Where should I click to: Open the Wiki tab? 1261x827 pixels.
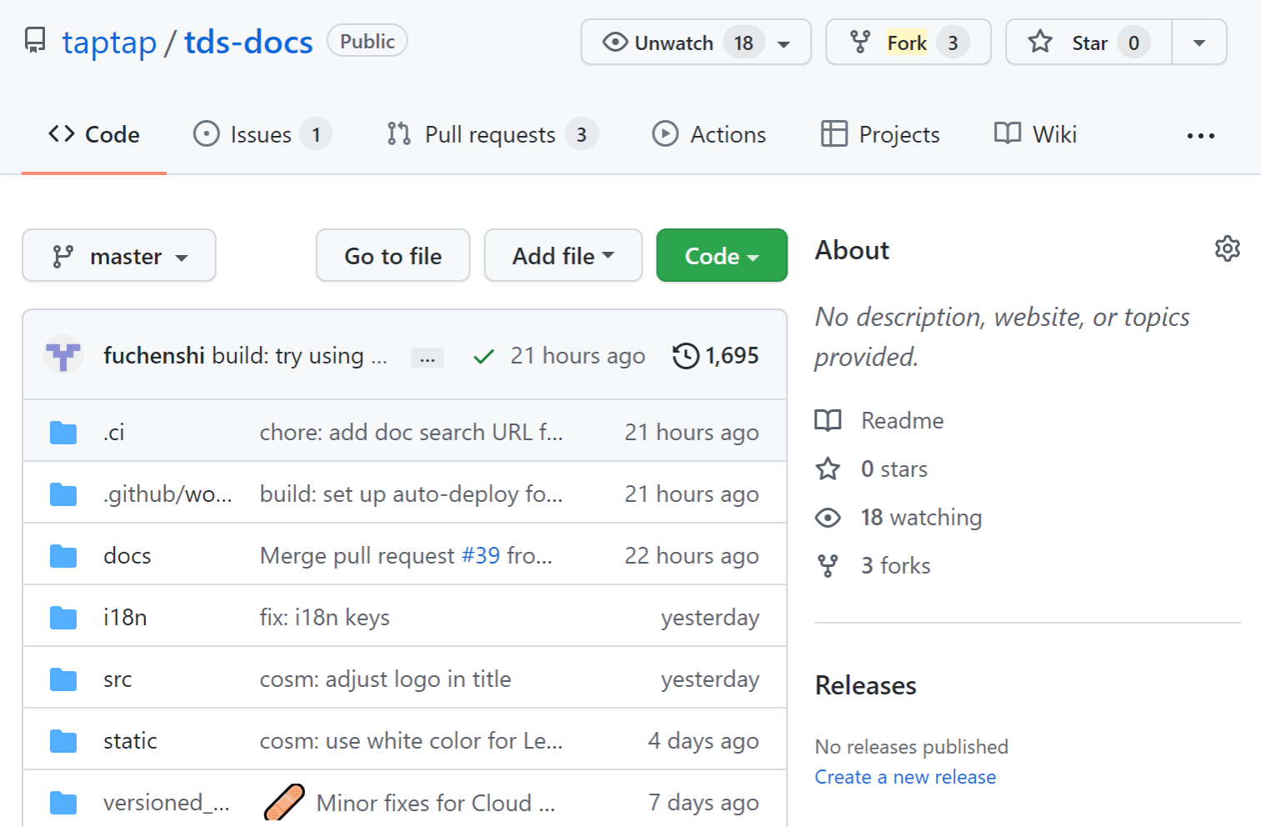pos(1036,134)
